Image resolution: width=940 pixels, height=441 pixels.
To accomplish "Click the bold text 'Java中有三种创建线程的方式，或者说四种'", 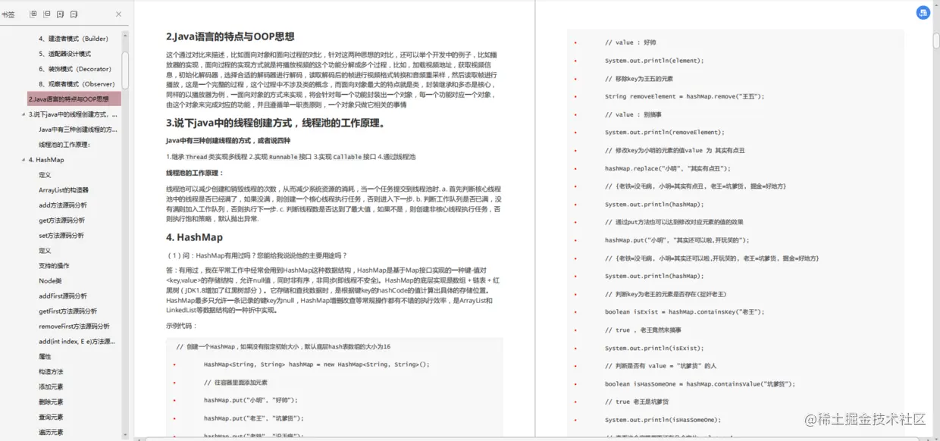I will [x=228, y=141].
